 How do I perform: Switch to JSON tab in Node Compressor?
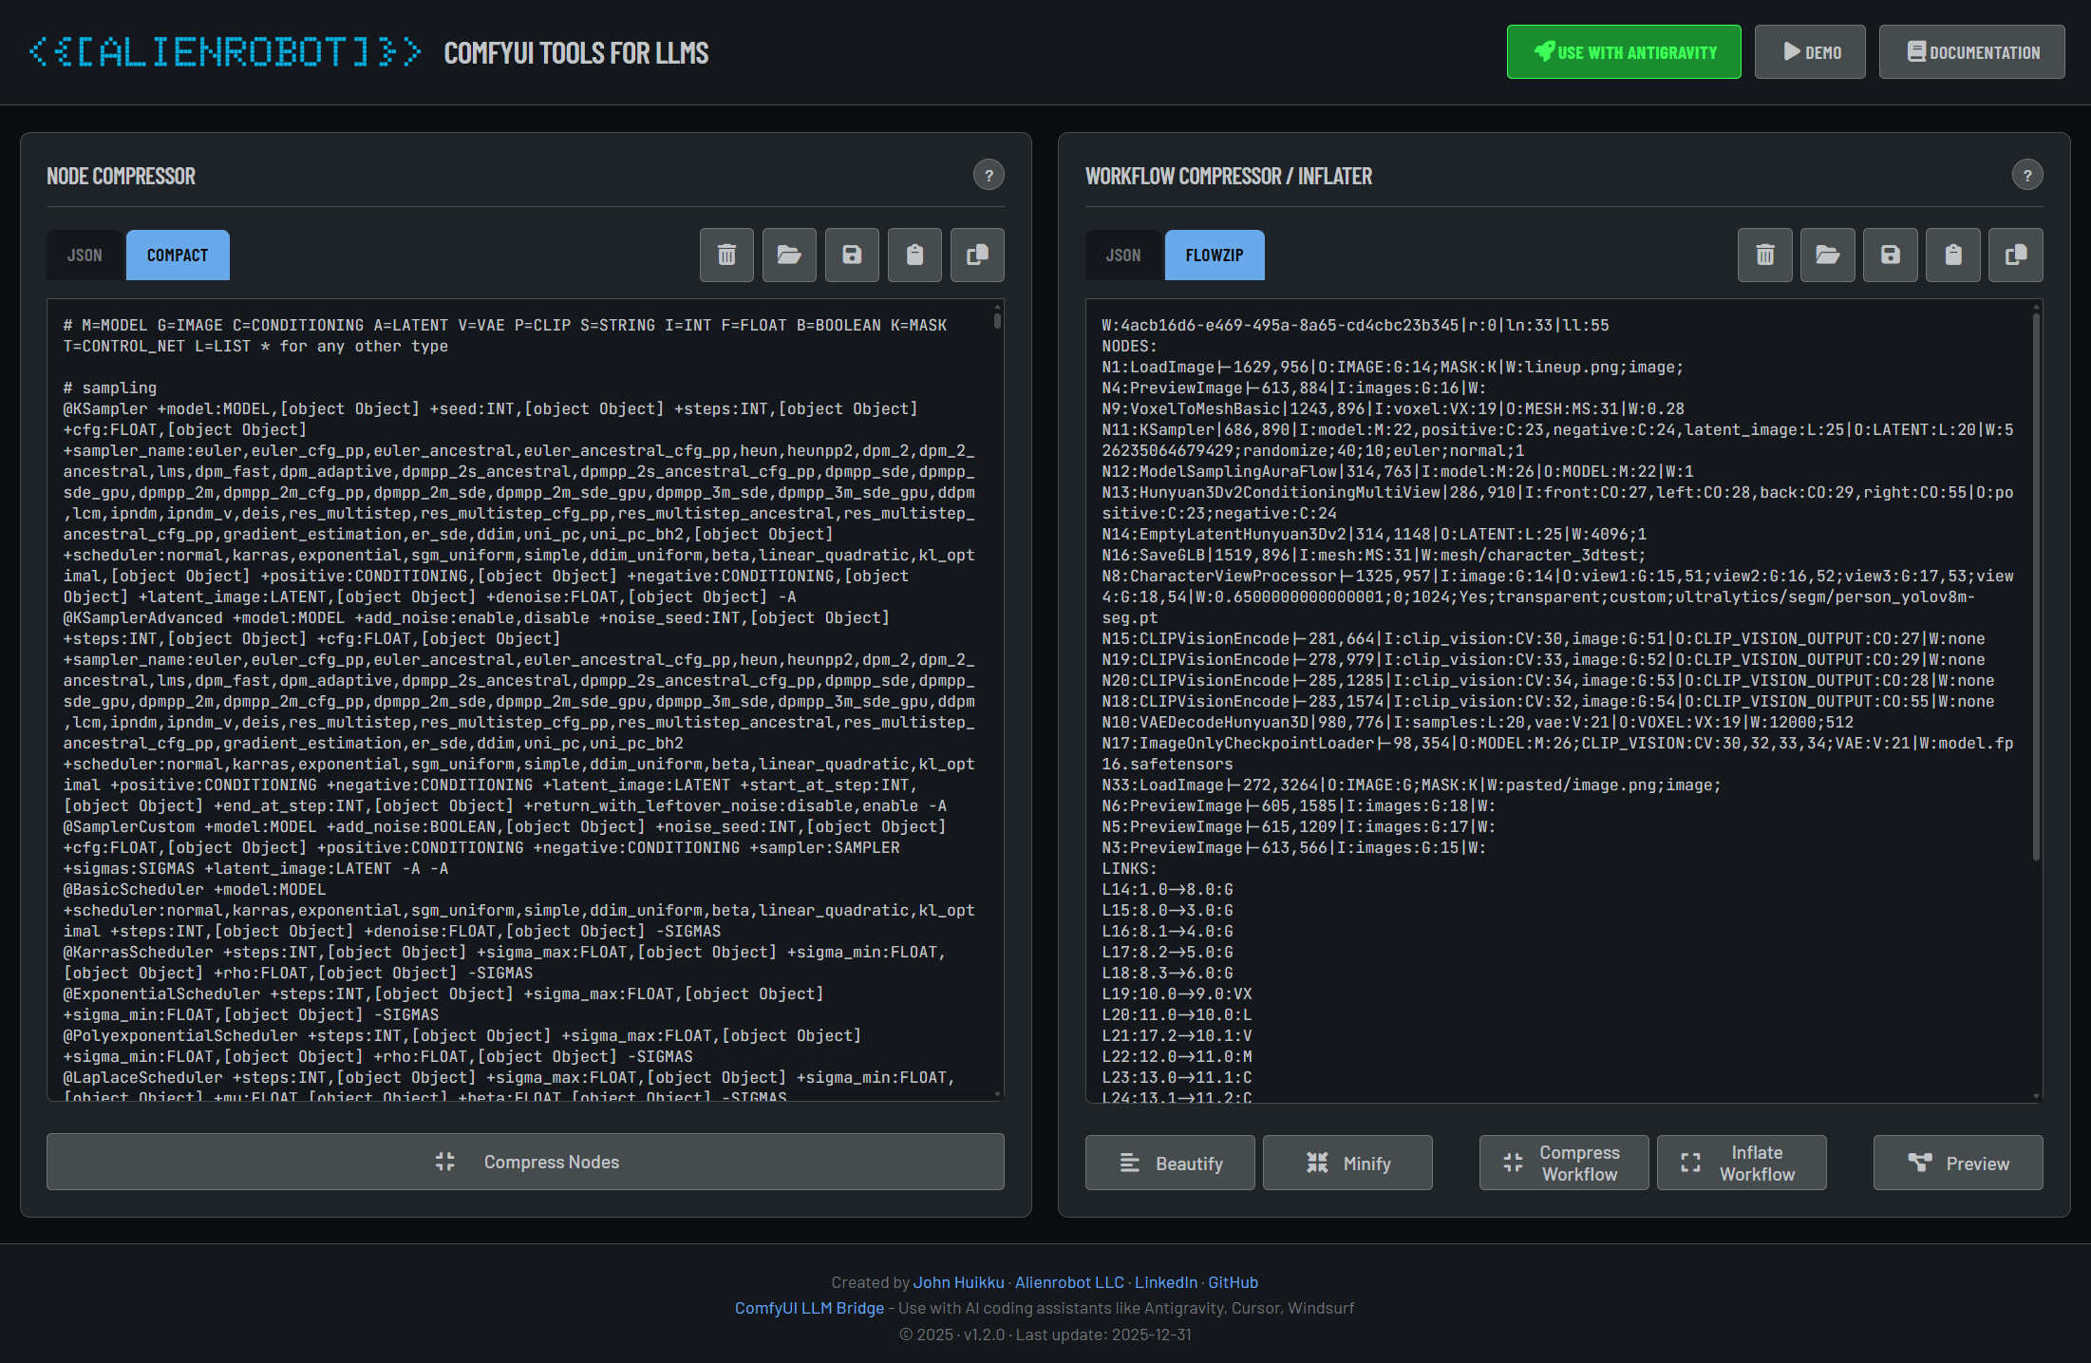pos(84,255)
